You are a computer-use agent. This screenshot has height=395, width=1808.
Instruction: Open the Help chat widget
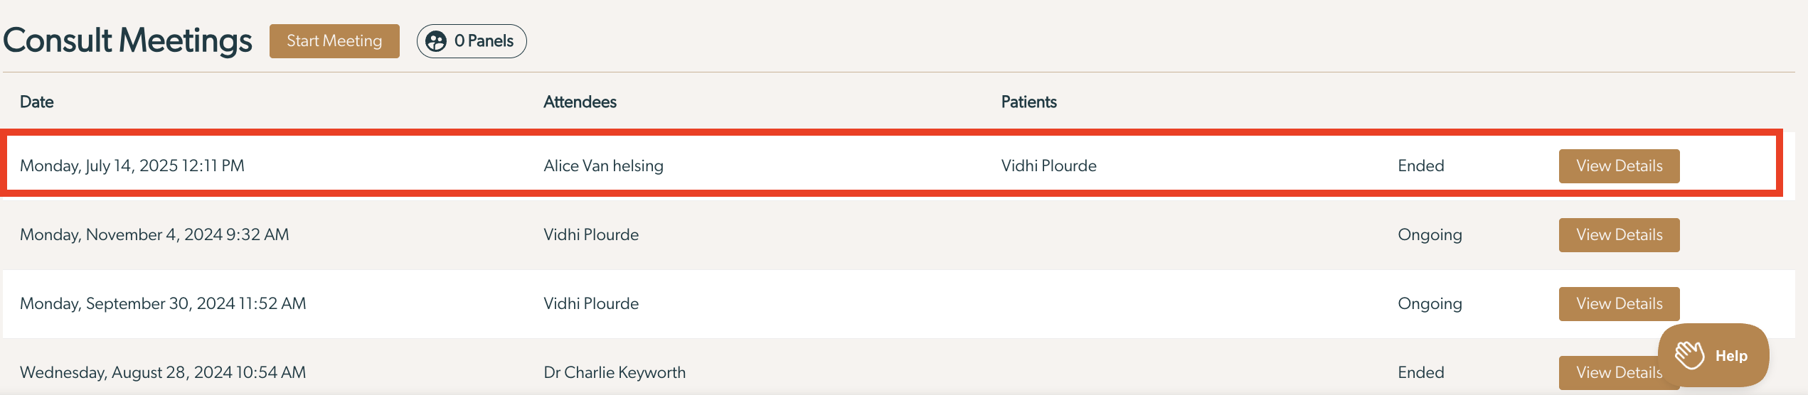click(1713, 355)
